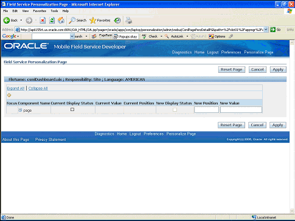This screenshot has width=295, height=221.
Task: Click the History toolbar icon
Action: [x=117, y=20]
